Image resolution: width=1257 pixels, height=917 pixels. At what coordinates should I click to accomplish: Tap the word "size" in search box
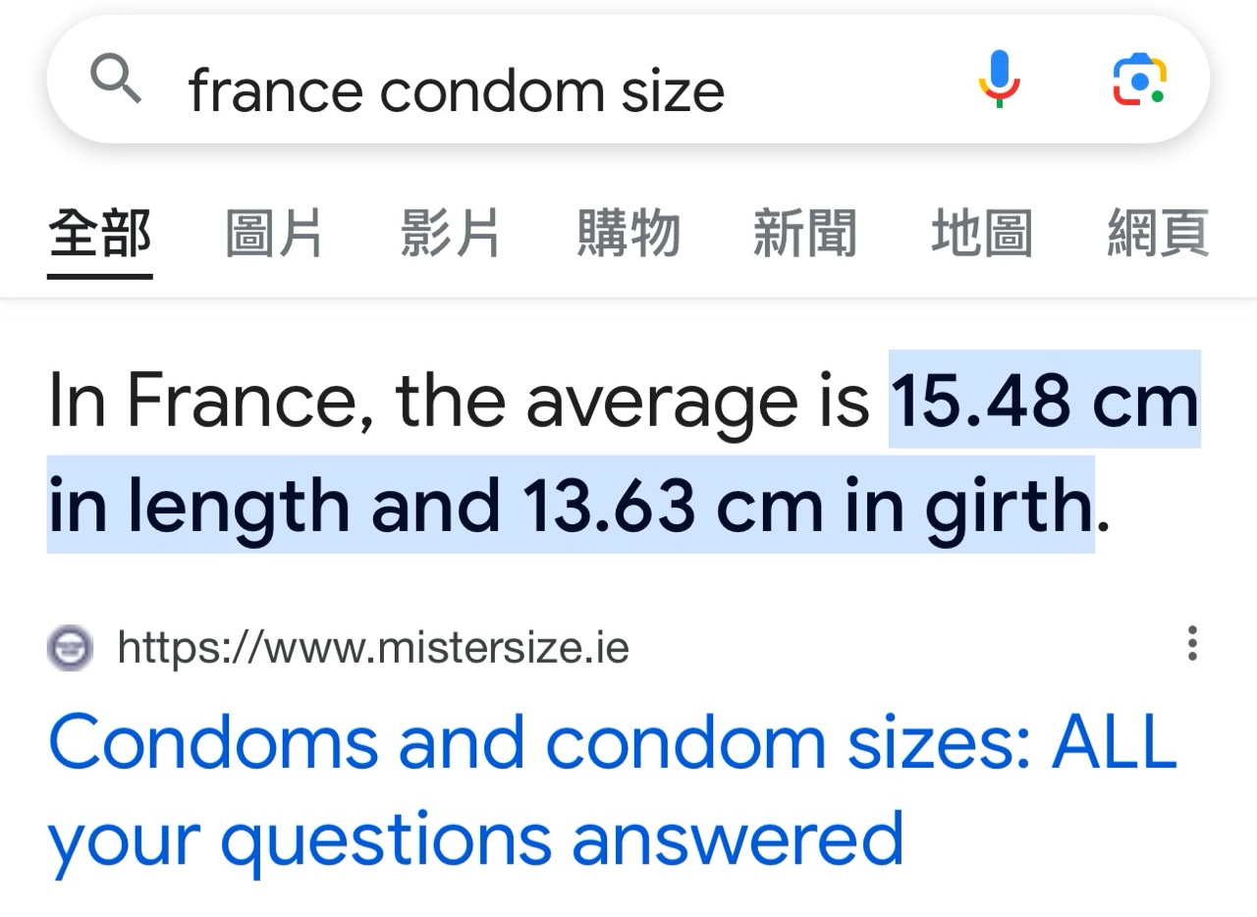tap(674, 90)
